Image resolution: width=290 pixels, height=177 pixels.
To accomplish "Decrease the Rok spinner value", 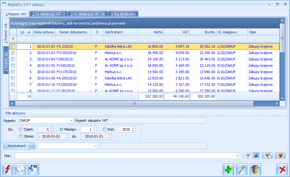I will 133,131.
